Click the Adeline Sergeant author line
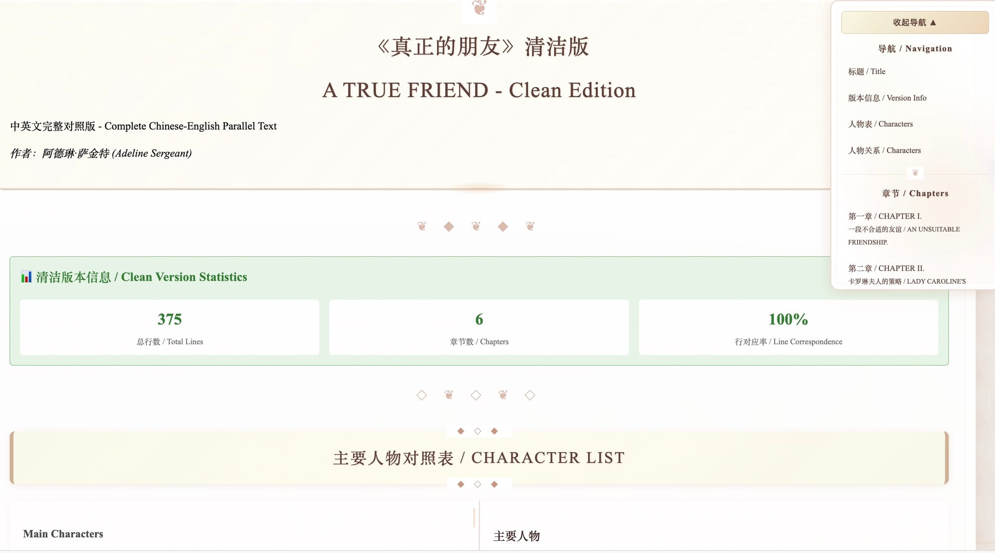 pyautogui.click(x=101, y=153)
